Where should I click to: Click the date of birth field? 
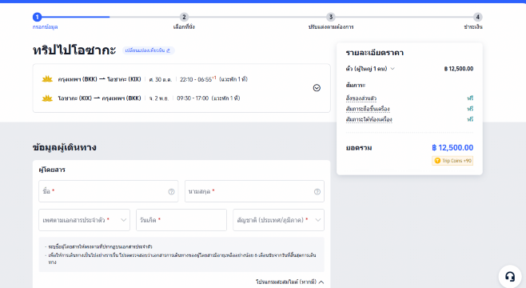(x=181, y=220)
